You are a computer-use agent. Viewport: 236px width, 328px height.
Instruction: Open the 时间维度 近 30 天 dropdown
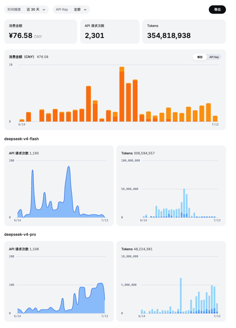coord(26,9)
